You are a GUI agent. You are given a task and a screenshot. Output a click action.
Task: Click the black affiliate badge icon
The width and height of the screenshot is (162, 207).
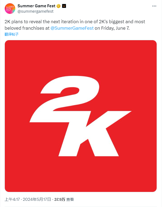[64, 6]
